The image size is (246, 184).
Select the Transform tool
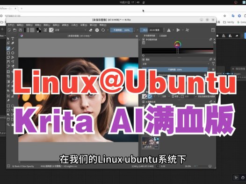click(8, 72)
